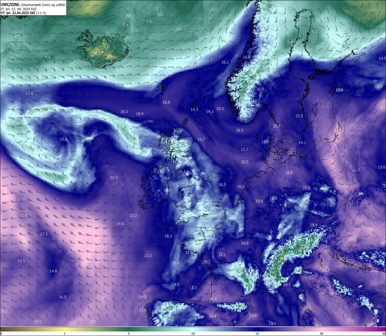Click the 6.2 value on the map

click(x=315, y=32)
